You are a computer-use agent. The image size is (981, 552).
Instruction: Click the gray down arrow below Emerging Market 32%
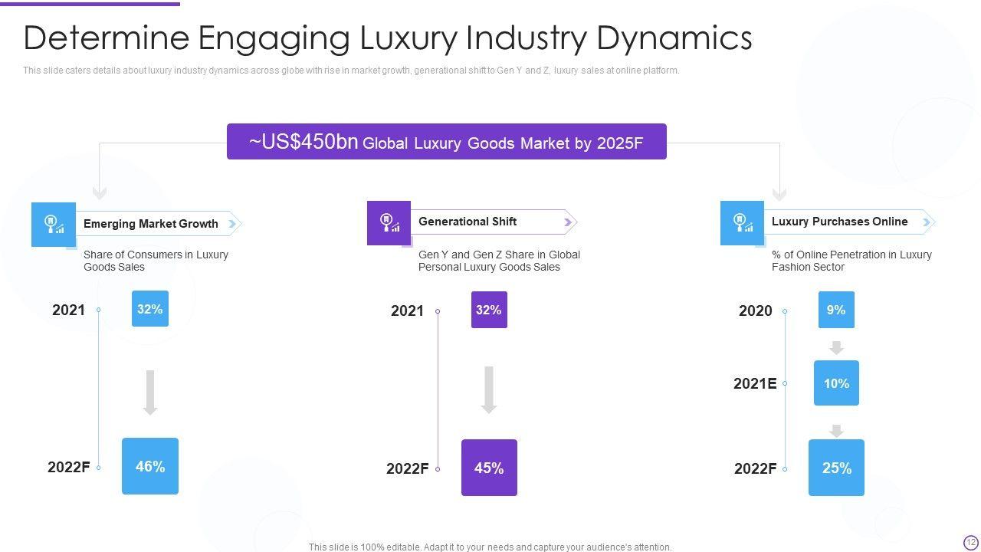[x=150, y=393]
